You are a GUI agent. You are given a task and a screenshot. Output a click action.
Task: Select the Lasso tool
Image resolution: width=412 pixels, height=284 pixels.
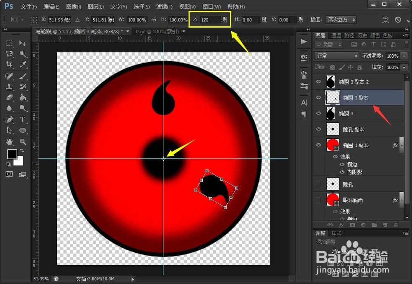[x=9, y=54]
